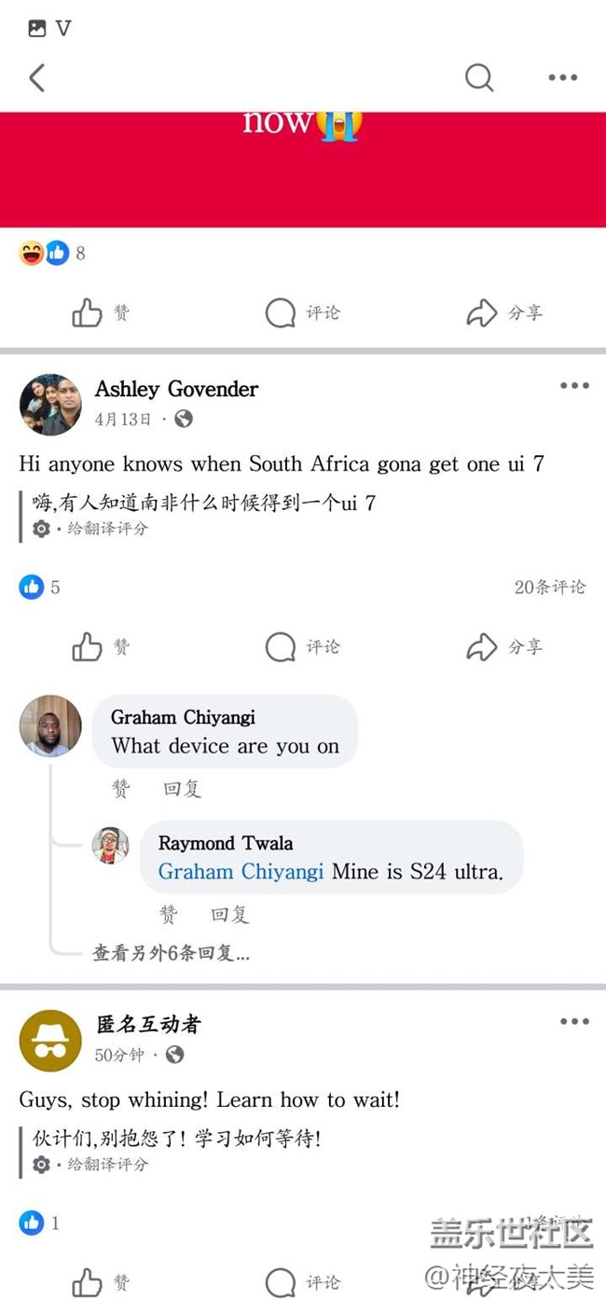
Task: Open options menu for anonymous participant's post
Action: (574, 1021)
